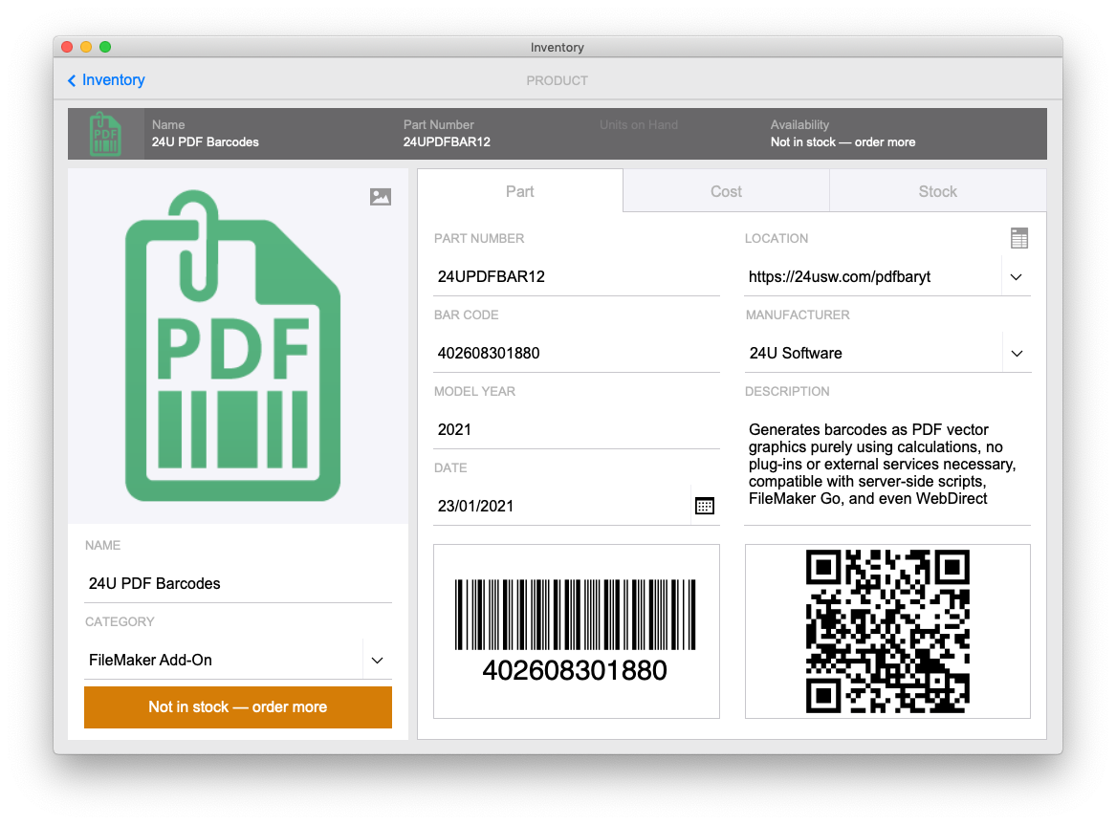
Task: Expand the Location dropdown arrow
Action: click(1016, 277)
